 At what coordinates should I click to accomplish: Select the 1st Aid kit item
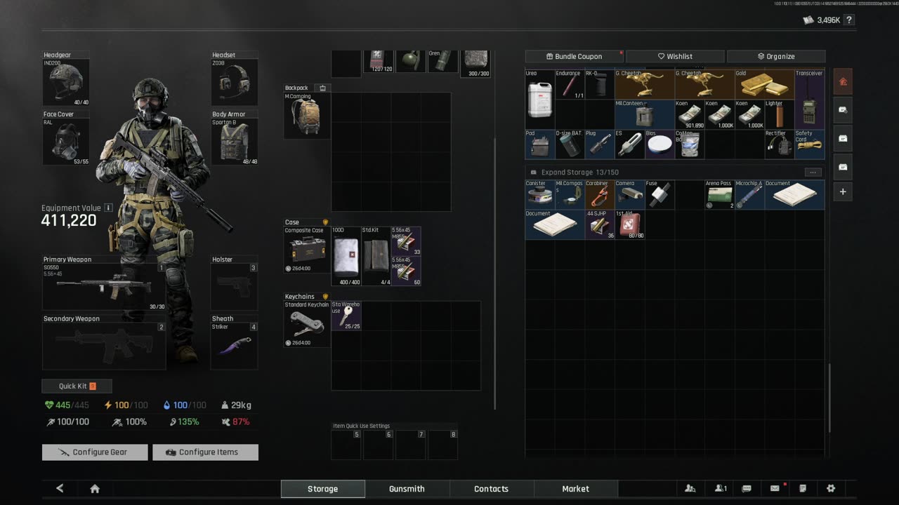(629, 224)
